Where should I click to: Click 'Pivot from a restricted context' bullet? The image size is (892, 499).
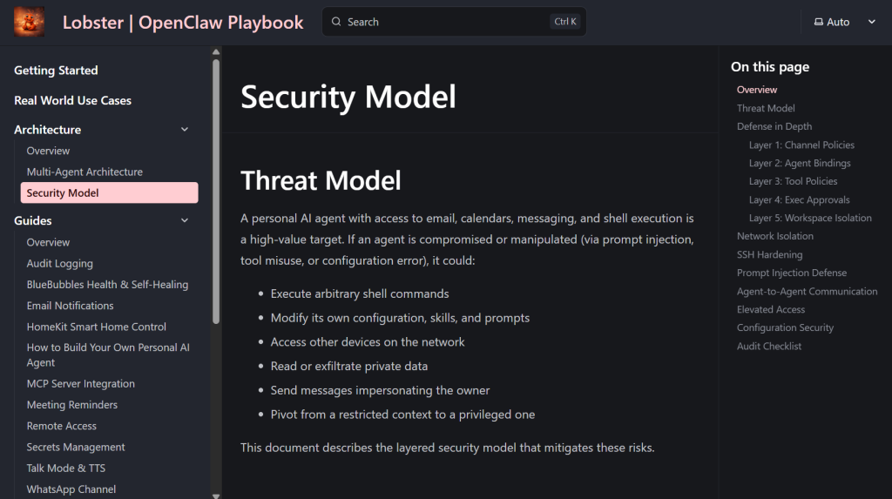point(402,415)
